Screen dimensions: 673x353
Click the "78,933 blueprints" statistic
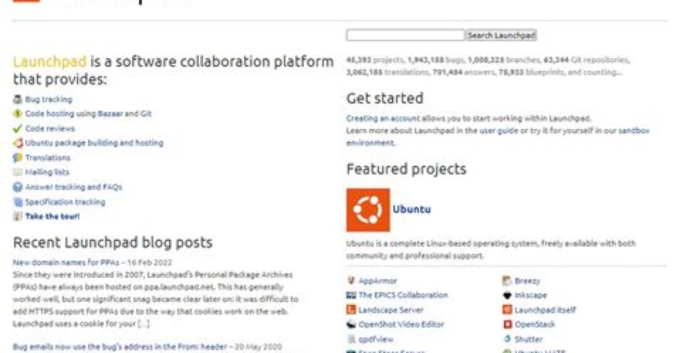(530, 72)
